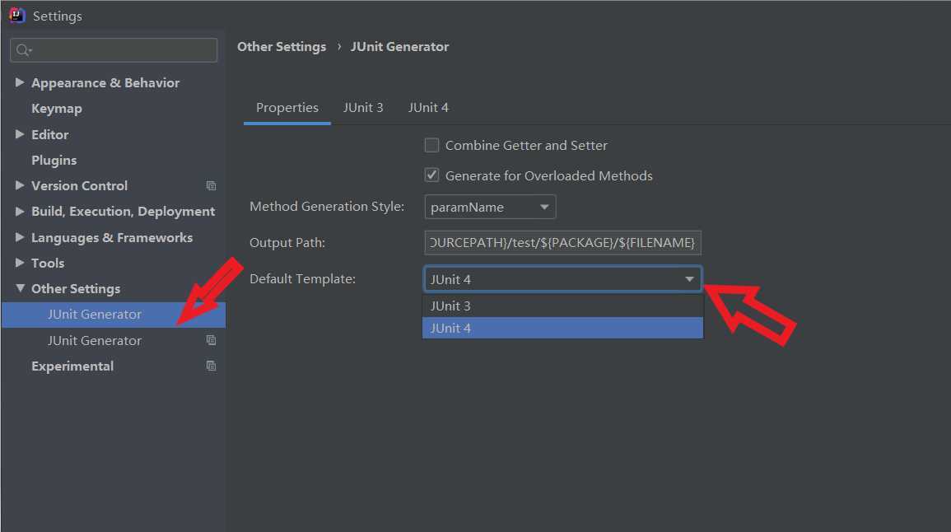Click the Default Template label
Image resolution: width=951 pixels, height=532 pixels.
pyautogui.click(x=303, y=279)
